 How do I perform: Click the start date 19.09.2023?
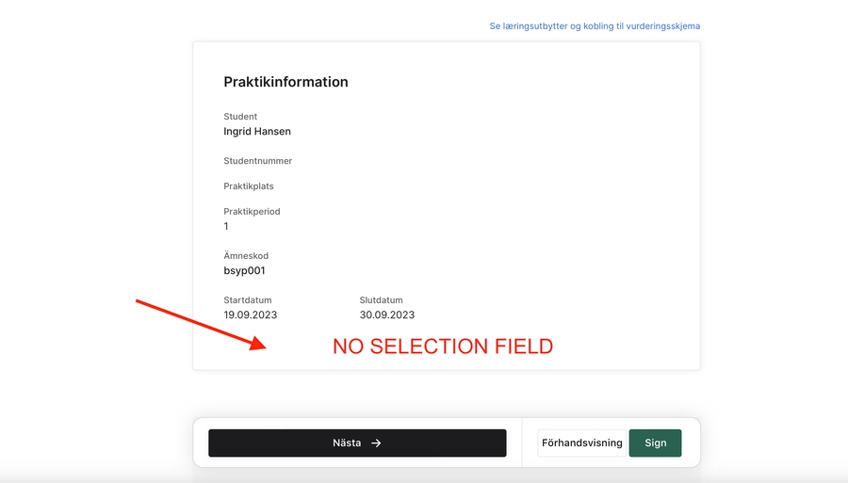click(251, 315)
